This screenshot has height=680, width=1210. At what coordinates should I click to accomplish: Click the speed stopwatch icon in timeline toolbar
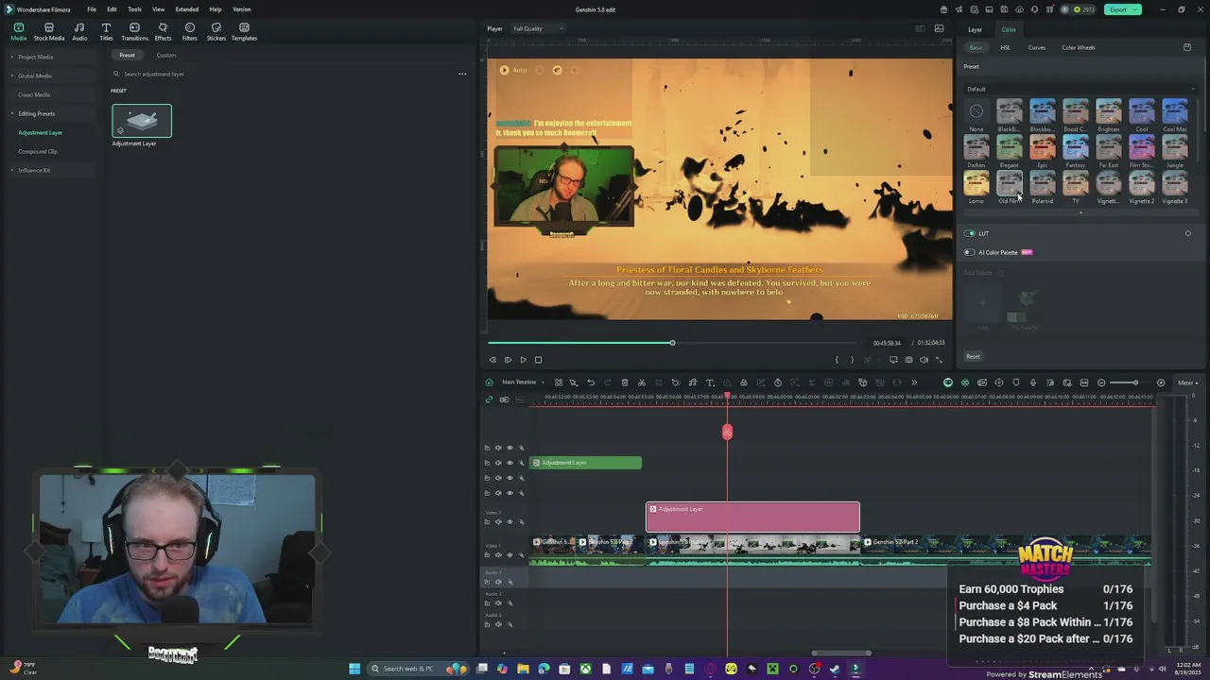point(778,382)
